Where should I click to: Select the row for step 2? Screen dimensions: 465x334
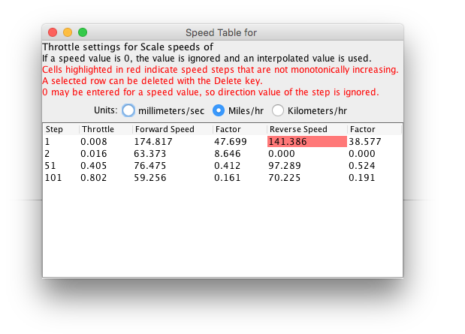coord(222,154)
